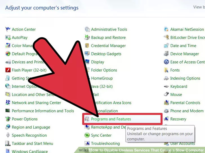The height and width of the screenshot is (153, 205).
Task: Open the Display link
Action: [x=97, y=62]
